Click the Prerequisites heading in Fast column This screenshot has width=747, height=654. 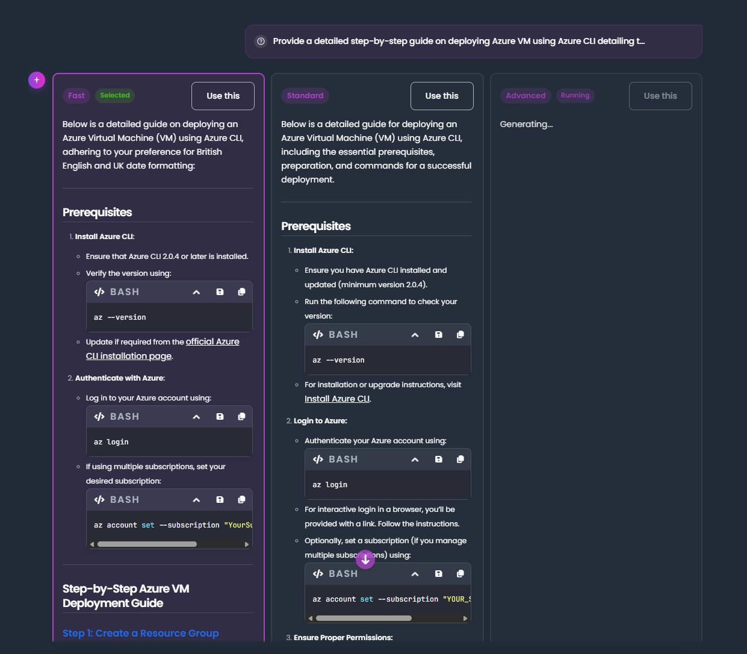click(x=98, y=212)
